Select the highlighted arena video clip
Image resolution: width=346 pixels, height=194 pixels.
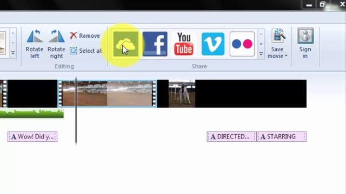[x=107, y=94]
